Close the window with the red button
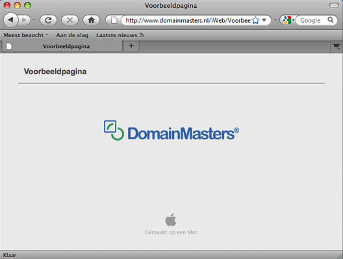The width and height of the screenshot is (343, 259). (x=7, y=5)
